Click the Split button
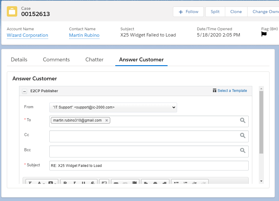 coord(215,12)
